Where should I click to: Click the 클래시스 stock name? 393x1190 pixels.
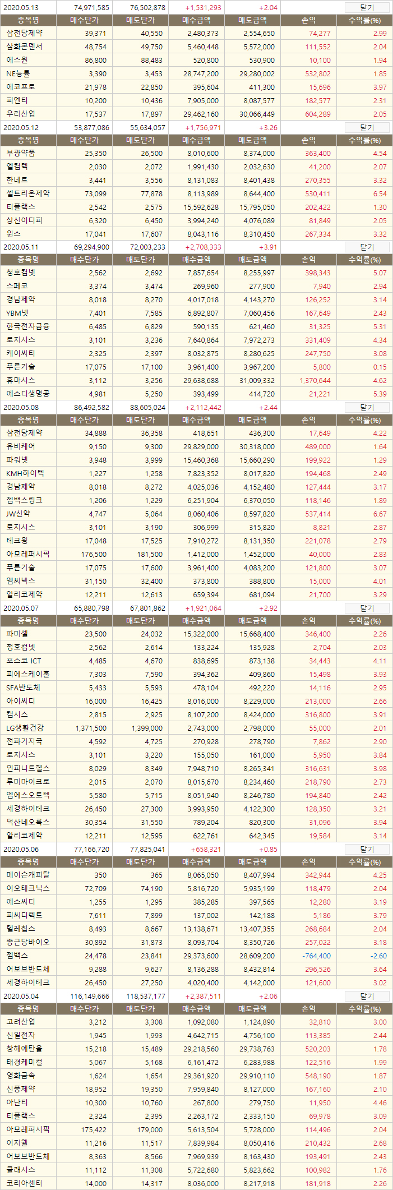pos(21,1169)
